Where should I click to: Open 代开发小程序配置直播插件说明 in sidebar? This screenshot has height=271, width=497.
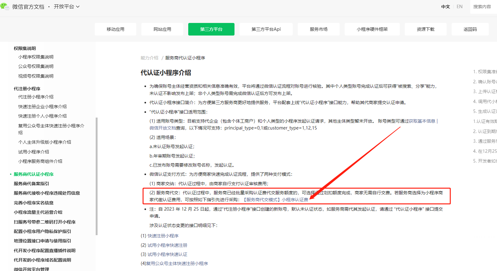pos(45,251)
